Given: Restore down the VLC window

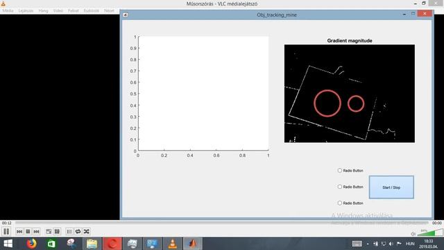Looking at the screenshot, I should coord(424,3).
